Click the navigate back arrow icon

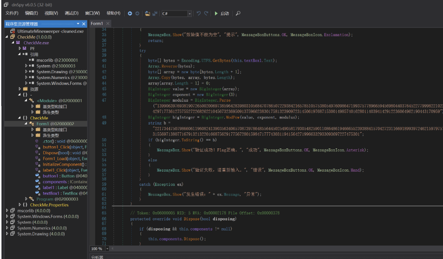coord(130,13)
